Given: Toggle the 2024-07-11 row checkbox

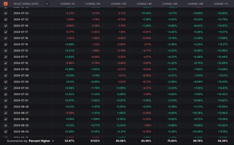Looking at the screenshot, I should coord(6,57).
